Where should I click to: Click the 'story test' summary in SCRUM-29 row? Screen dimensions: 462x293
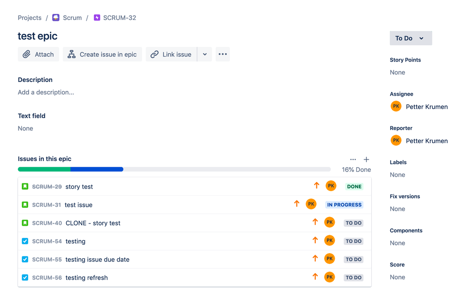tap(79, 187)
